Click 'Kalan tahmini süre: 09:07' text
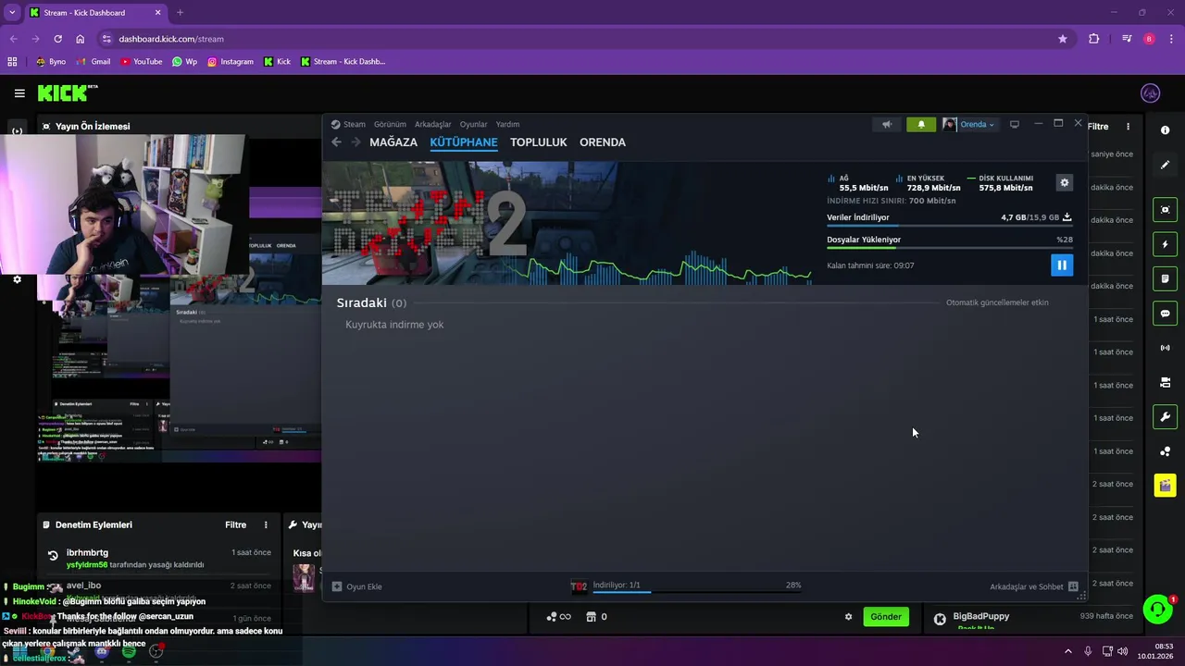Screen dimensions: 1185x666 (x=870, y=265)
